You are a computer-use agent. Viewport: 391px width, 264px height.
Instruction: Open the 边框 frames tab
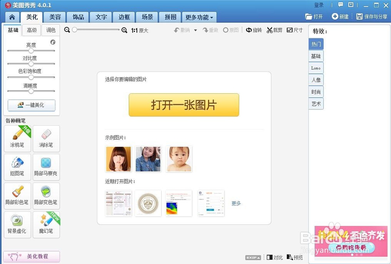pos(124,17)
